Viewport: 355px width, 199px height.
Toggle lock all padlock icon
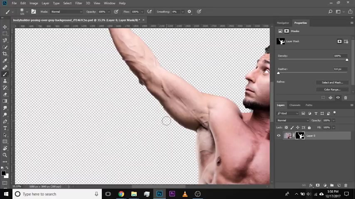pos(309,127)
